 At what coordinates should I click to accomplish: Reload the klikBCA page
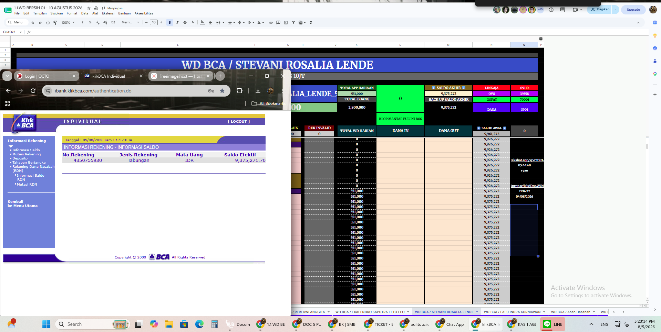click(33, 91)
